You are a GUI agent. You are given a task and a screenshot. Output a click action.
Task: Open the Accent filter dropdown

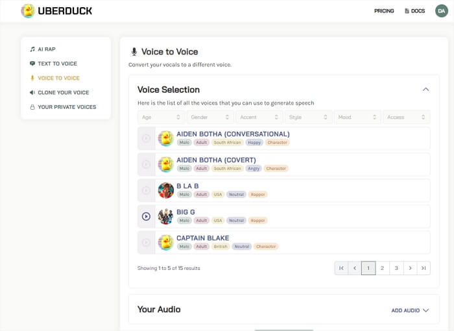click(x=259, y=117)
